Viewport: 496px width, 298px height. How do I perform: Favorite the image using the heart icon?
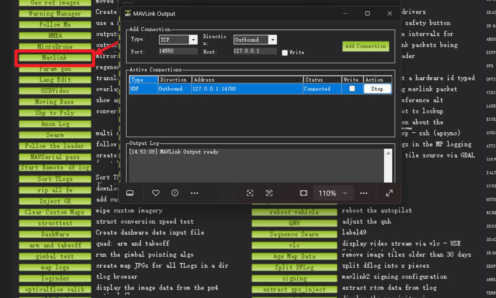156,193
